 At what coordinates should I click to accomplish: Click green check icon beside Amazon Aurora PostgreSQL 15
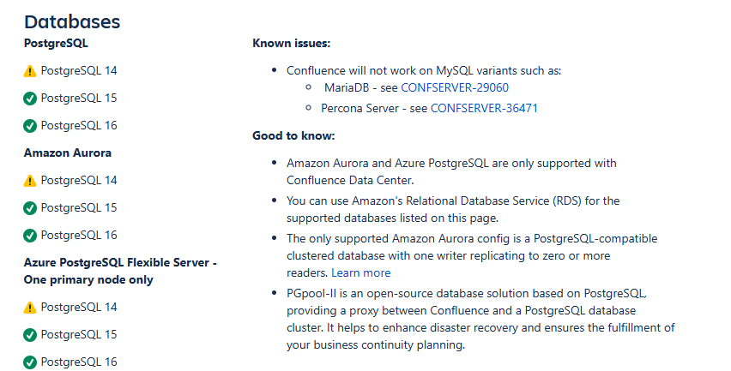pos(30,208)
